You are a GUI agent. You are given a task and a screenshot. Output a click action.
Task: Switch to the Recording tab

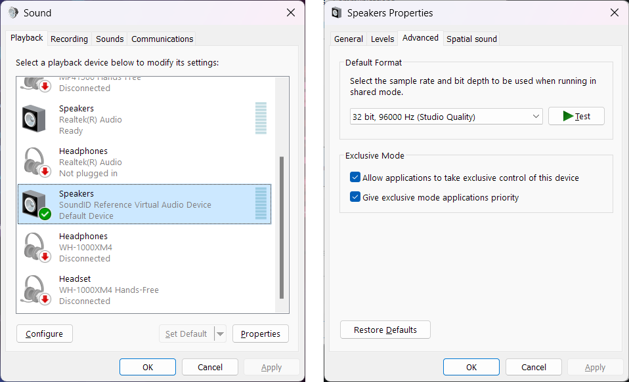69,39
